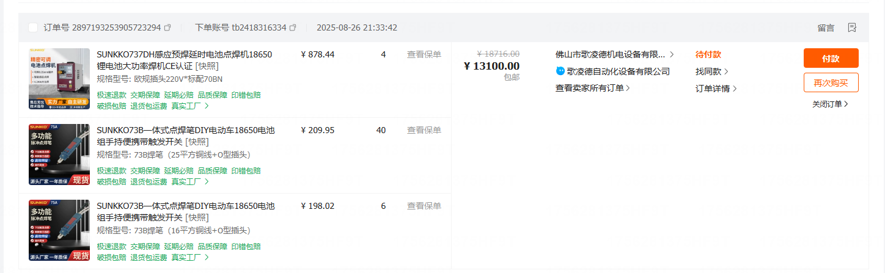Expand service tags of 25平方铜线 pen item

[x=207, y=181]
